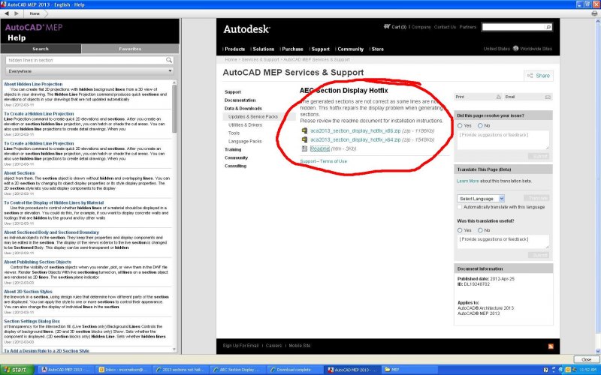601x375 pixels.
Task: Open the Purchase menu
Action: [x=292, y=49]
